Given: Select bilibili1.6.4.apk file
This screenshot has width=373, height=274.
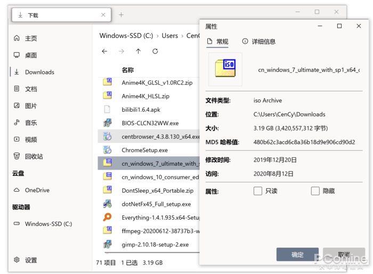Looking at the screenshot, I should 149,110.
